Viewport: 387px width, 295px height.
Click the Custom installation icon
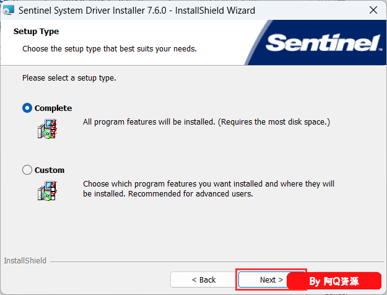tap(47, 191)
